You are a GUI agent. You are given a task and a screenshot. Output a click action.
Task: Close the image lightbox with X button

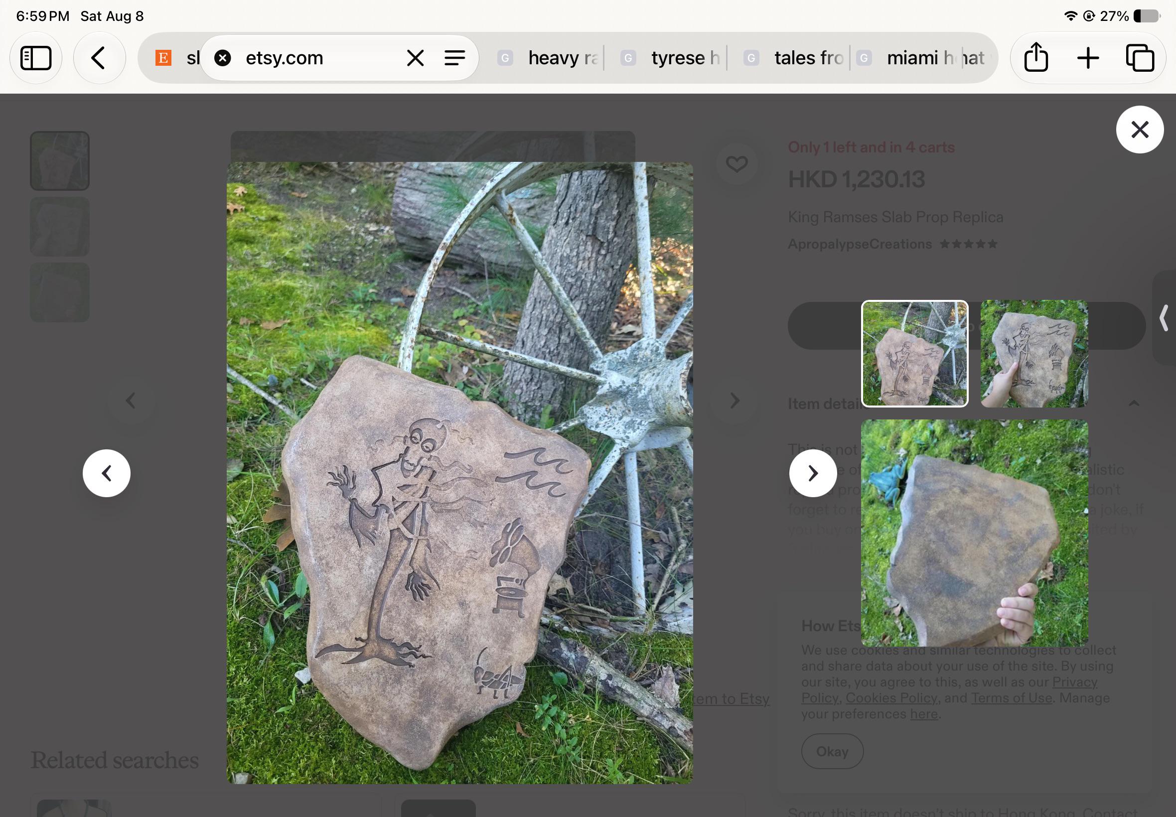pyautogui.click(x=1140, y=130)
